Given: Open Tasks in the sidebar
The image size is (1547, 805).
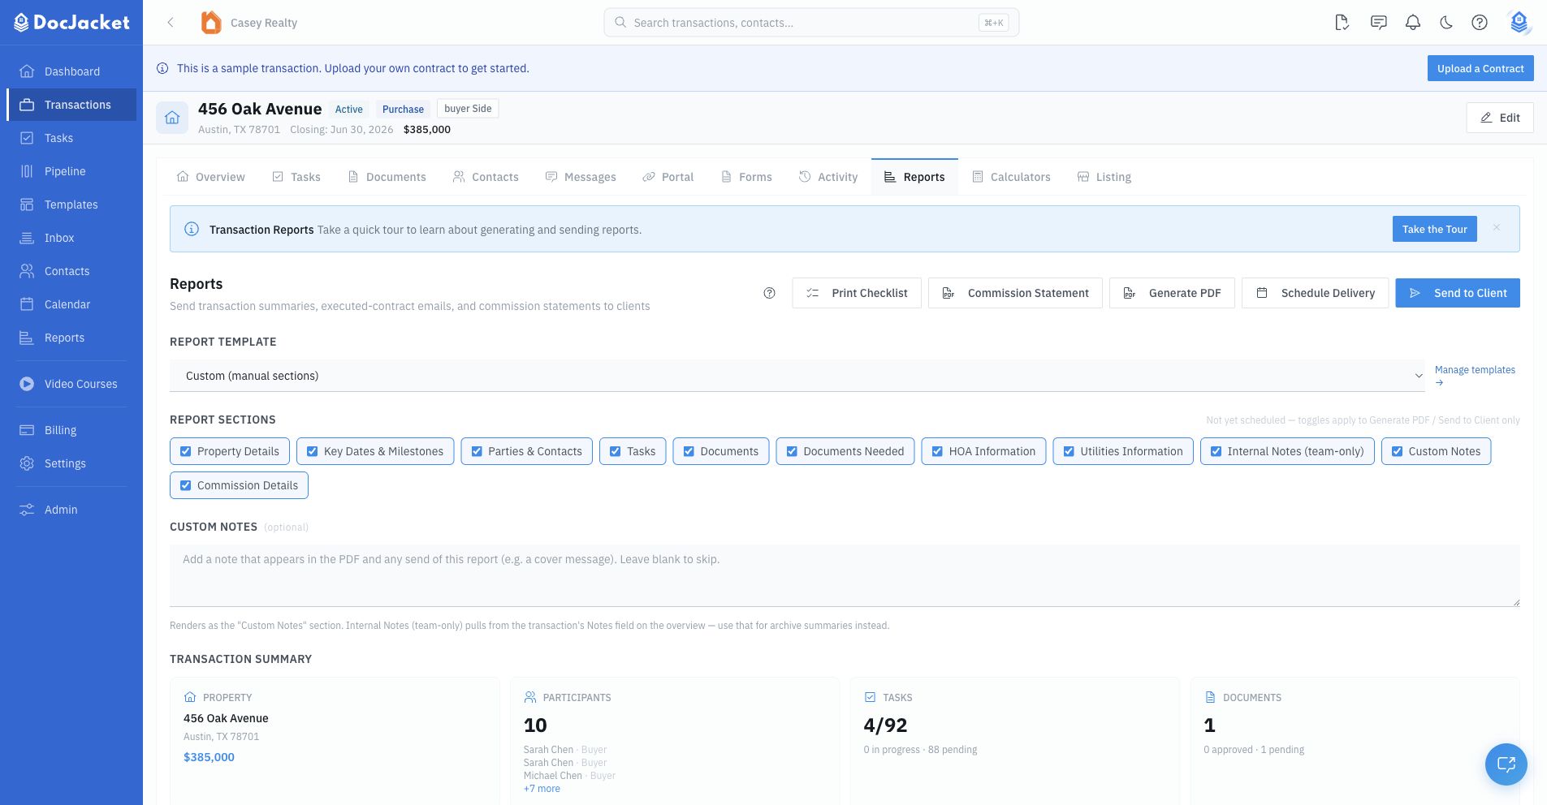Looking at the screenshot, I should (71, 138).
